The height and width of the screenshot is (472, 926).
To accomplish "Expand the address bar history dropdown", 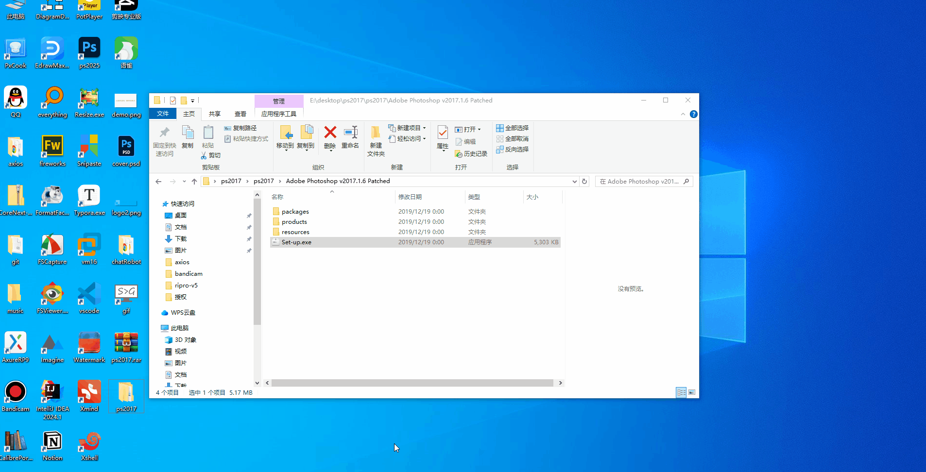I will coord(574,181).
